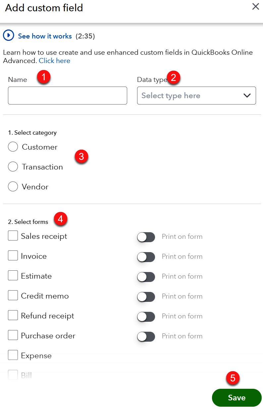Switch on Print on form for Purchase order
The height and width of the screenshot is (410, 263).
pos(146,336)
